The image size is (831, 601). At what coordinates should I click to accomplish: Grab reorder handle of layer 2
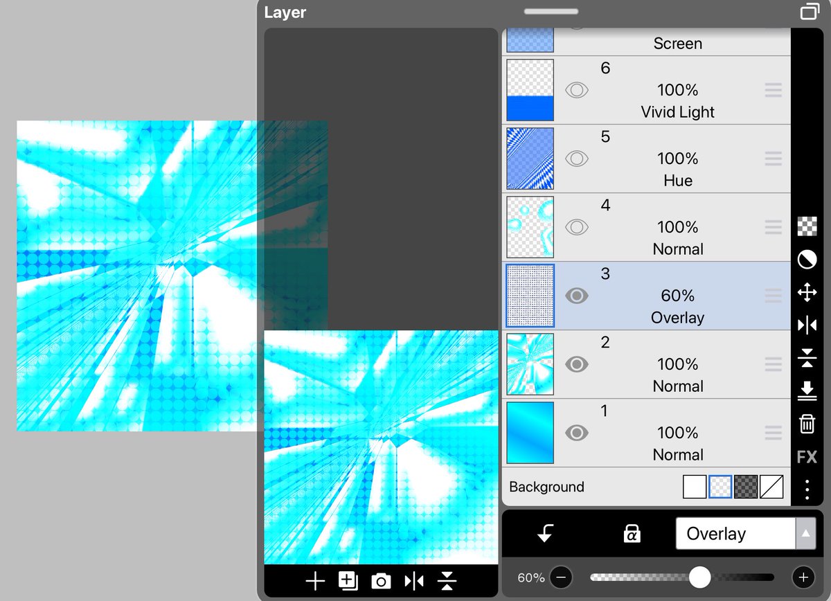[x=774, y=364]
